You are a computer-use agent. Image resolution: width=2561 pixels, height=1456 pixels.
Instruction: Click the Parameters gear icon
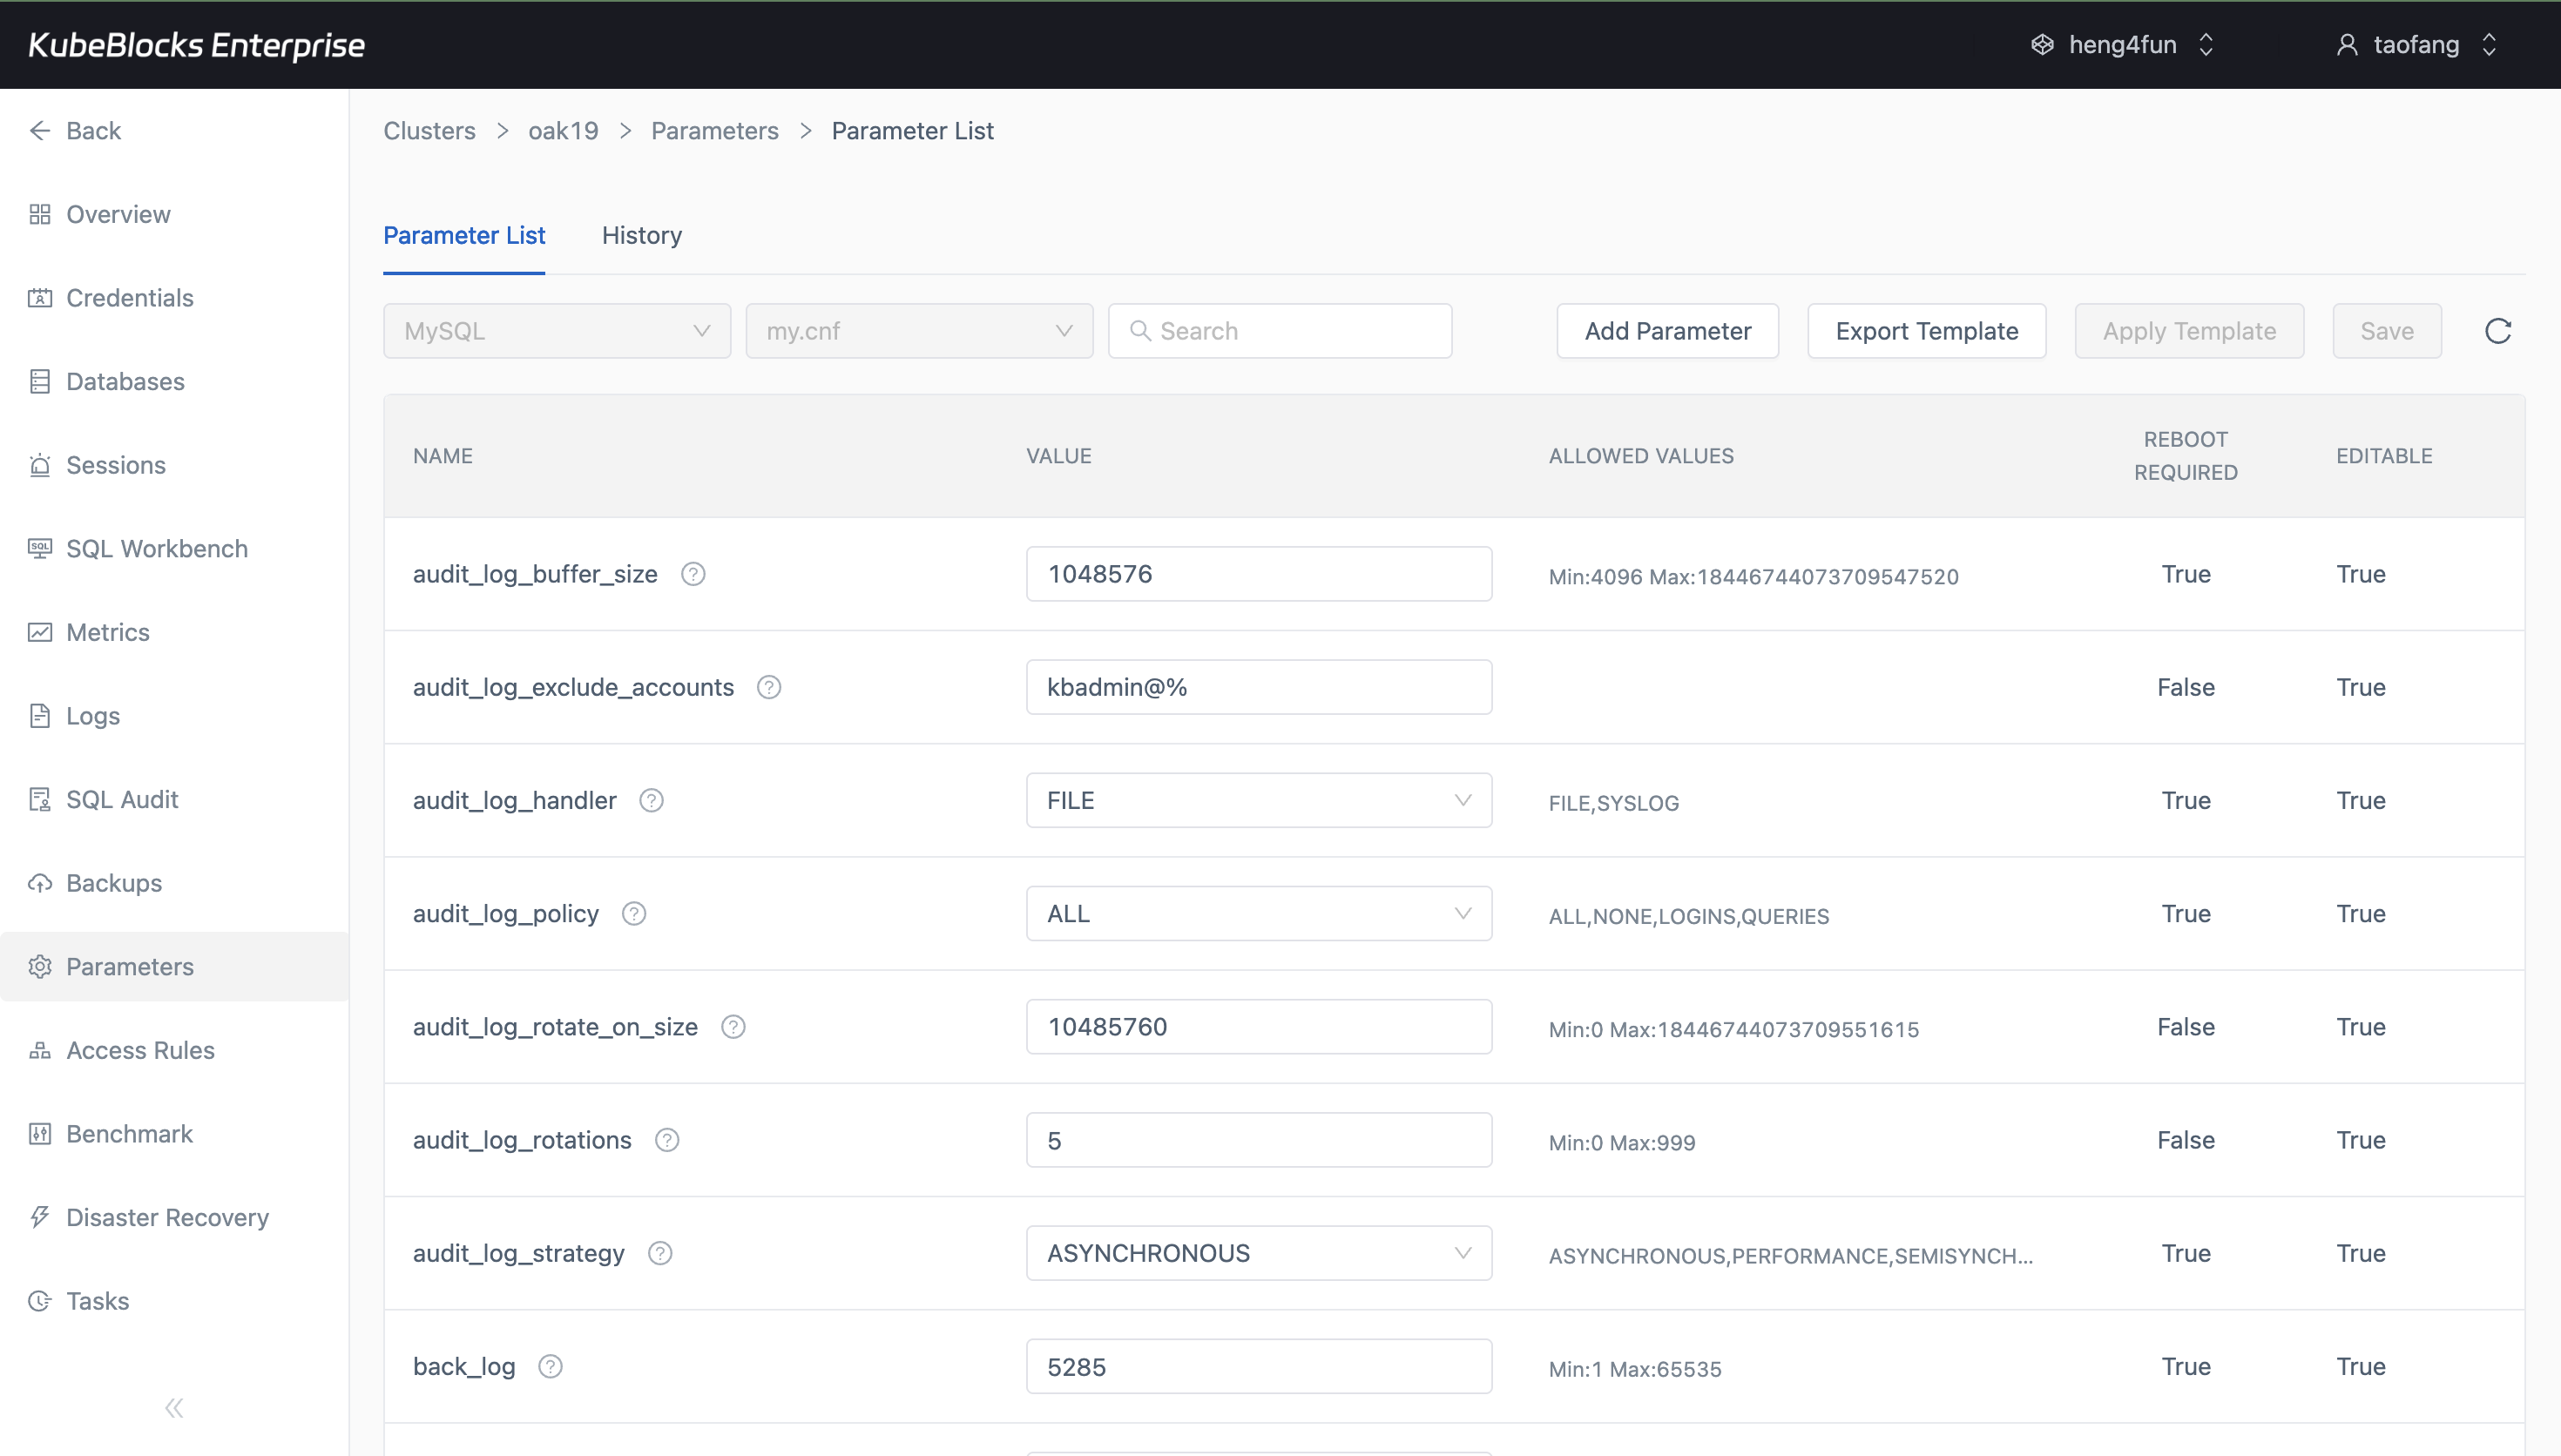[x=40, y=967]
